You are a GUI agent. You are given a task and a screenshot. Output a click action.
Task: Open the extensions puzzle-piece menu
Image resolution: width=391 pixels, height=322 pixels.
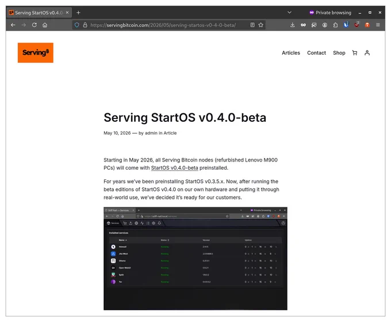point(335,25)
